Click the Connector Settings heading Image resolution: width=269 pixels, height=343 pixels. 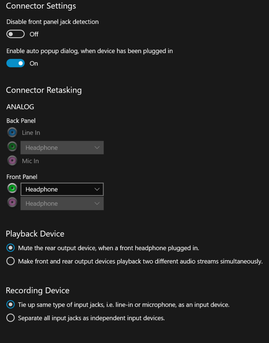coord(41,6)
